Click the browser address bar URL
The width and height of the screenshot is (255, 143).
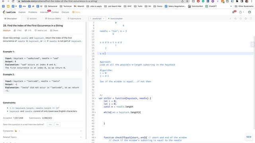click(59, 1)
